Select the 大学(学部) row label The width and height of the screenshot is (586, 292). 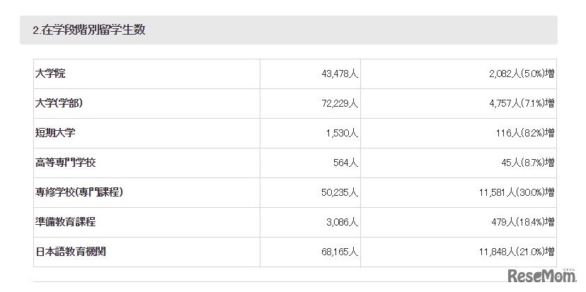click(59, 103)
